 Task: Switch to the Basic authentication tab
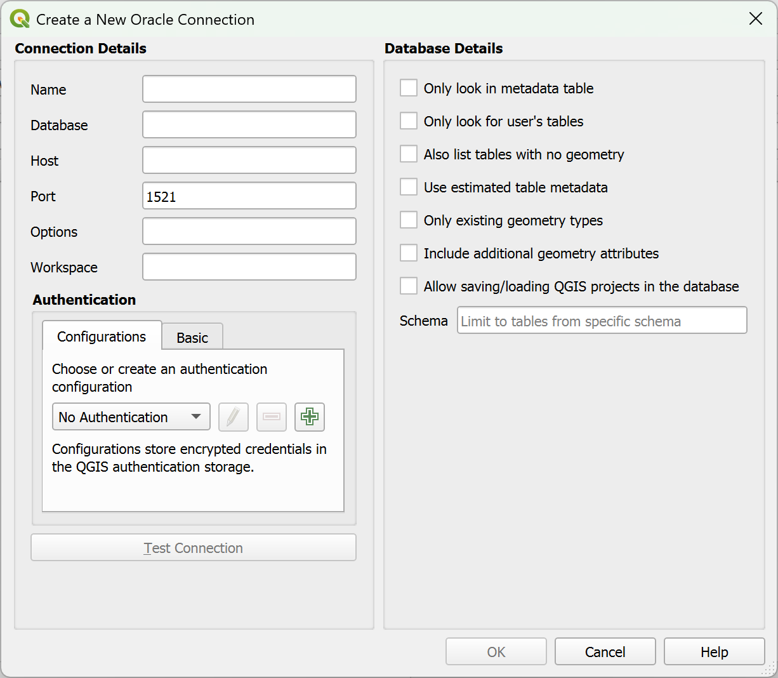click(192, 338)
